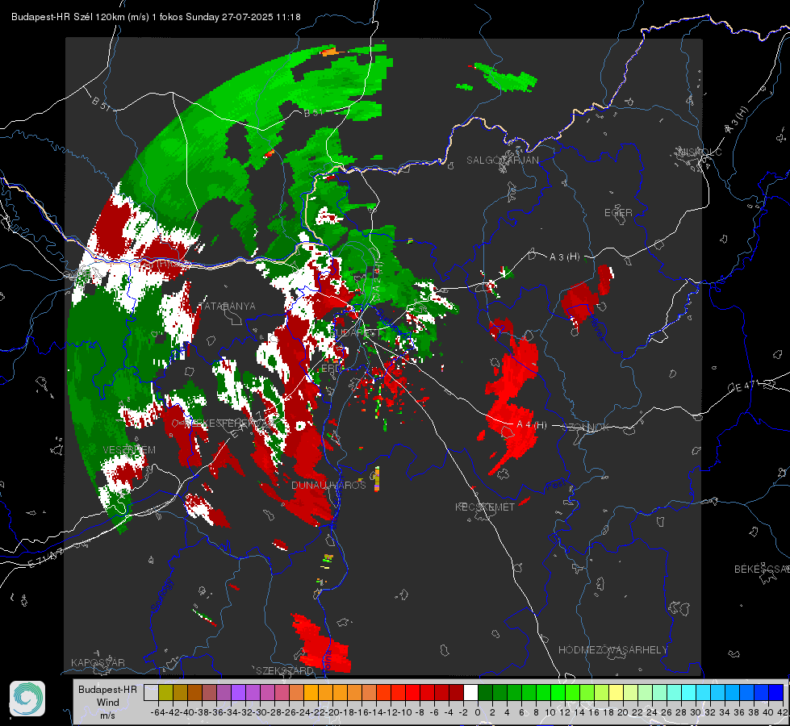Click the legend value -64
This screenshot has height=726, width=790.
158,712
